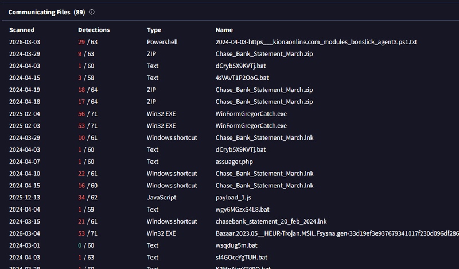This screenshot has height=269, width=459.
Task: Click the 29 / 63 detection count
Action: (x=88, y=42)
